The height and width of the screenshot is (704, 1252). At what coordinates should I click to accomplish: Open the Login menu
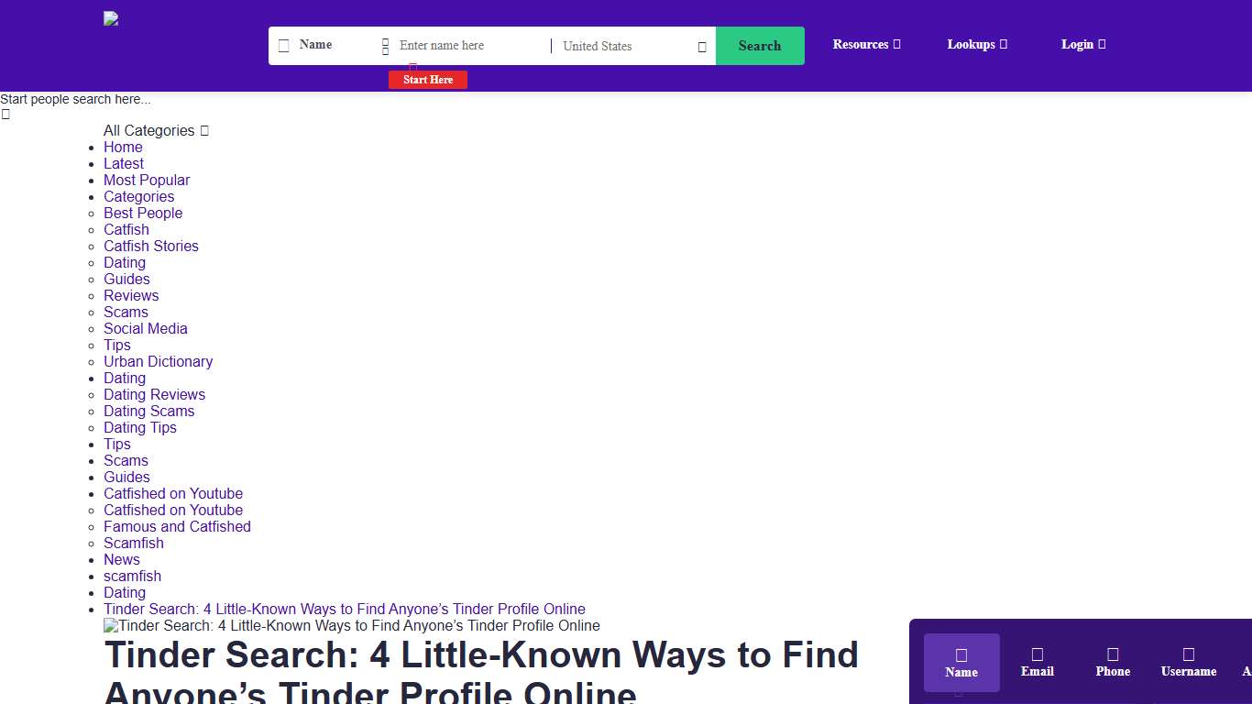[1083, 44]
